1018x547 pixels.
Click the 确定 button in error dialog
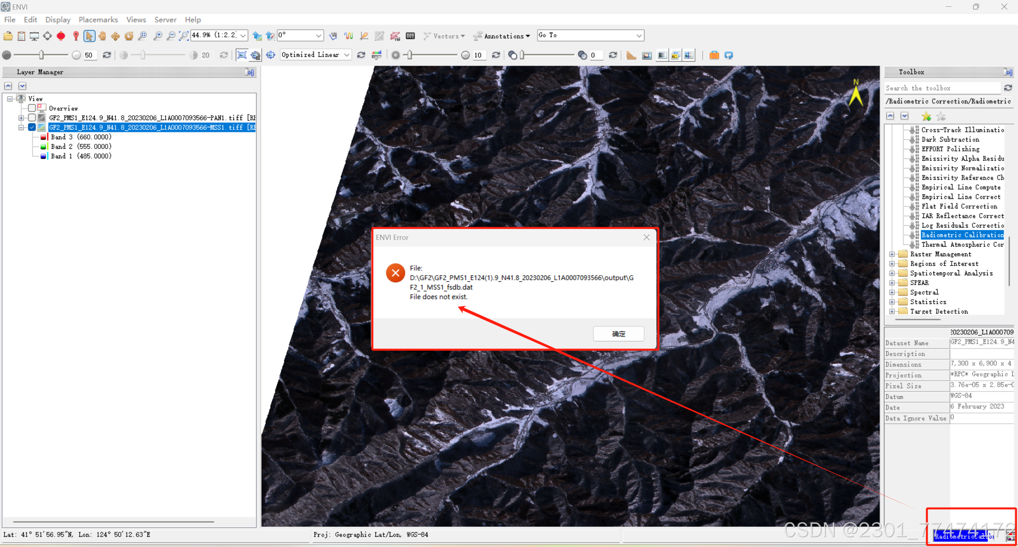tap(618, 334)
